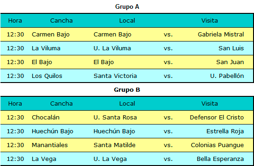Image resolution: width=254 pixels, height=166 pixels.
Task: Click the Manantiales cancha cell
Action: tap(50, 145)
